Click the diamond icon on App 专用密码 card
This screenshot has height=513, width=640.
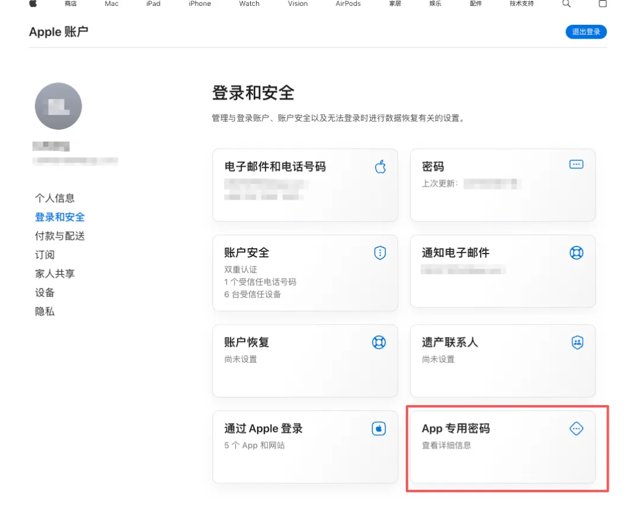577,428
